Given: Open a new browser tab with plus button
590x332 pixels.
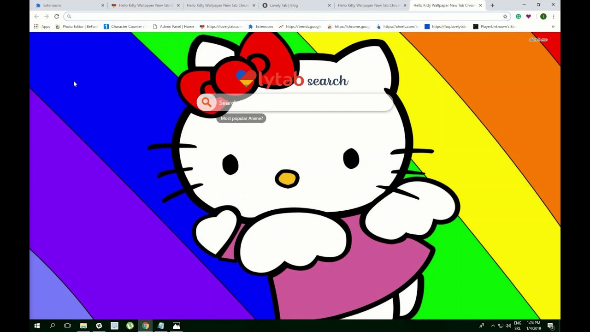Looking at the screenshot, I should [492, 6].
